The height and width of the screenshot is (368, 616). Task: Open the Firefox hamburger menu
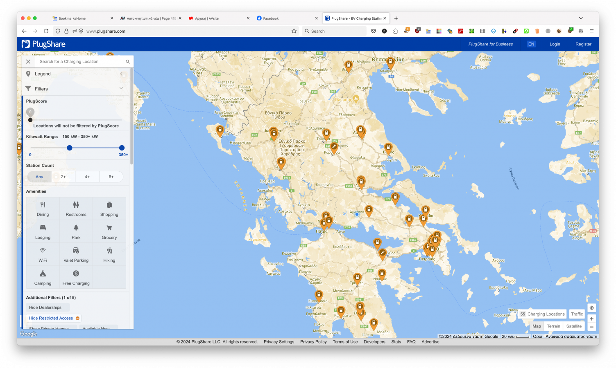[x=591, y=31]
